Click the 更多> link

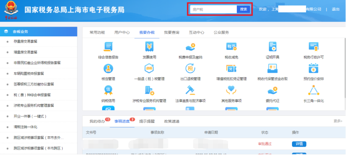pyautogui.click(x=338, y=121)
